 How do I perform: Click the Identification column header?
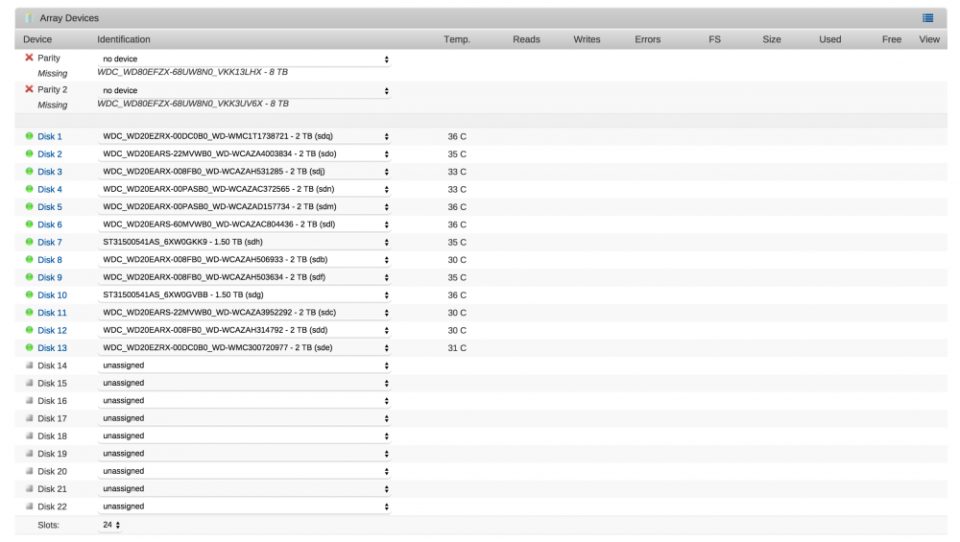(124, 39)
